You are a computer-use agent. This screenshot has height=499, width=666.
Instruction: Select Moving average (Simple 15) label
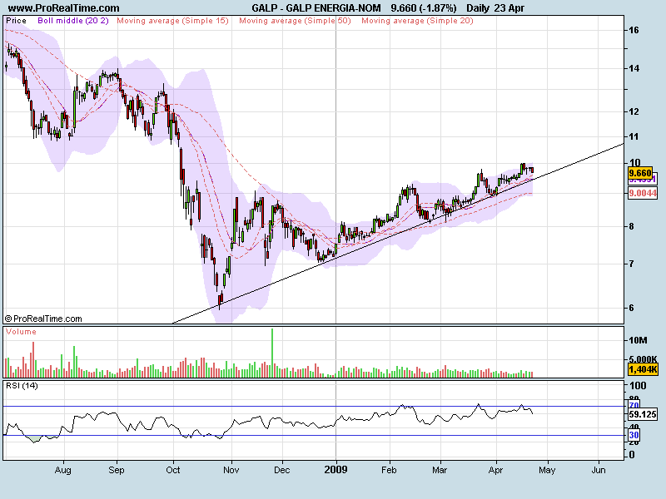point(172,21)
